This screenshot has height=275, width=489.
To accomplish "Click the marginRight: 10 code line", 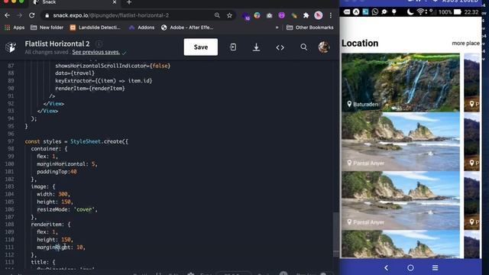I will coord(61,247).
